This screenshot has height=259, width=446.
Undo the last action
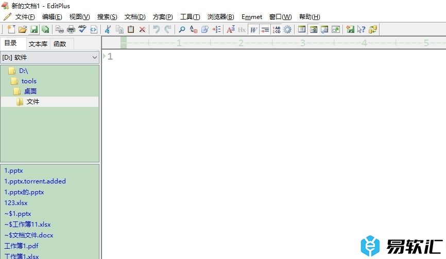pos(157,29)
